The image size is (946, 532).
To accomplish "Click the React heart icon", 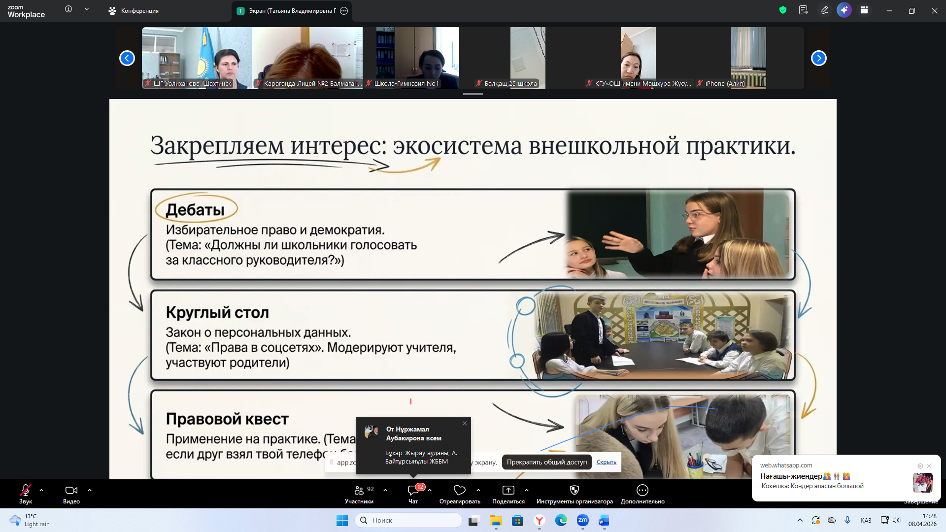I will click(459, 490).
